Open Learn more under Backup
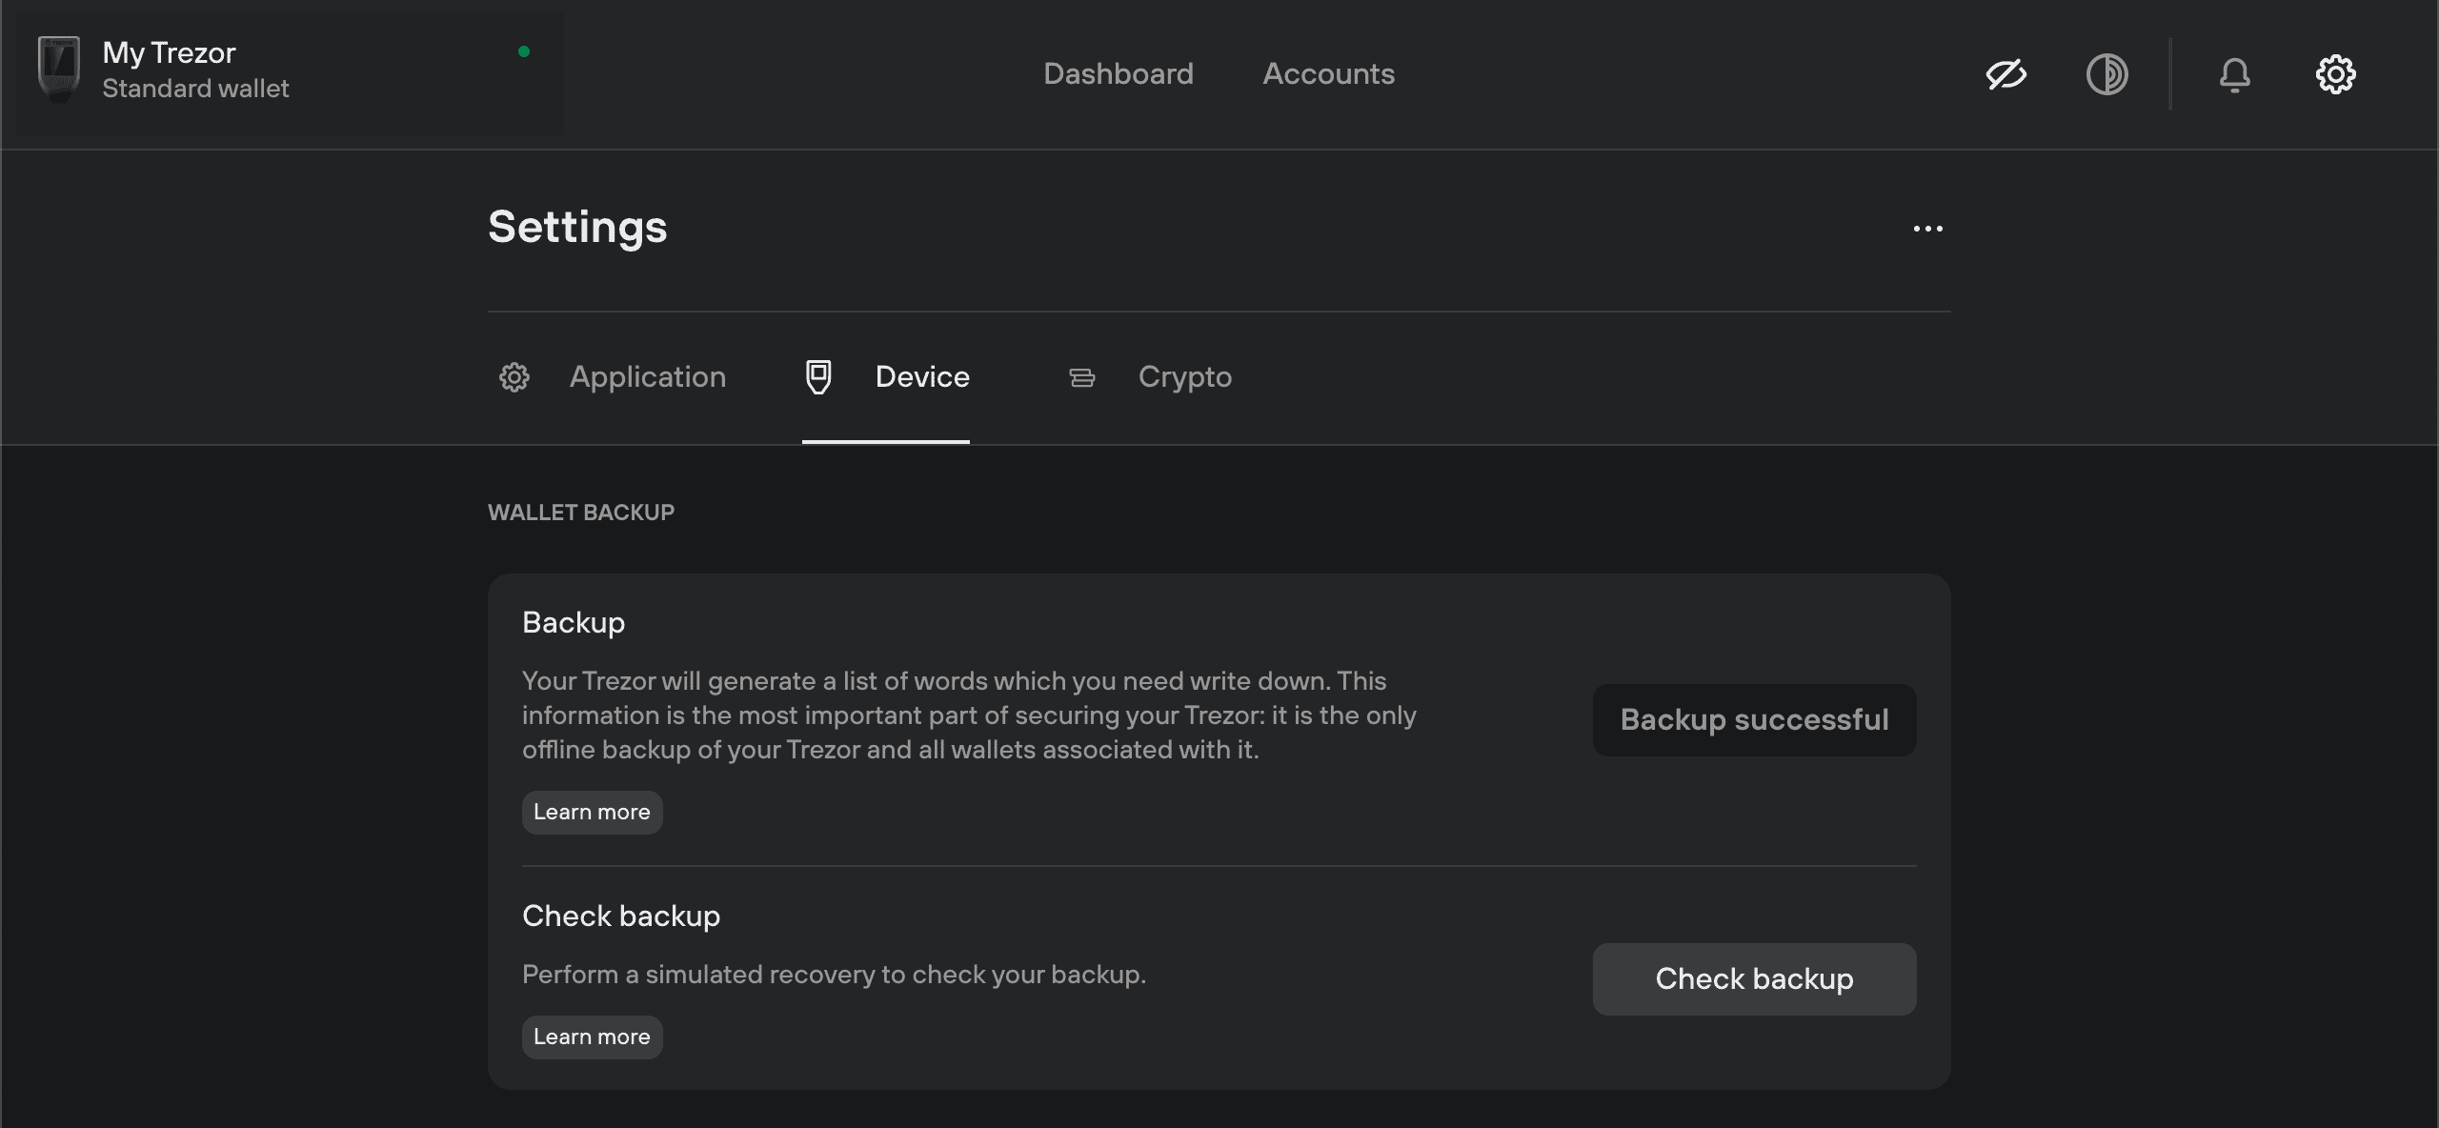The width and height of the screenshot is (2439, 1128). 592,813
